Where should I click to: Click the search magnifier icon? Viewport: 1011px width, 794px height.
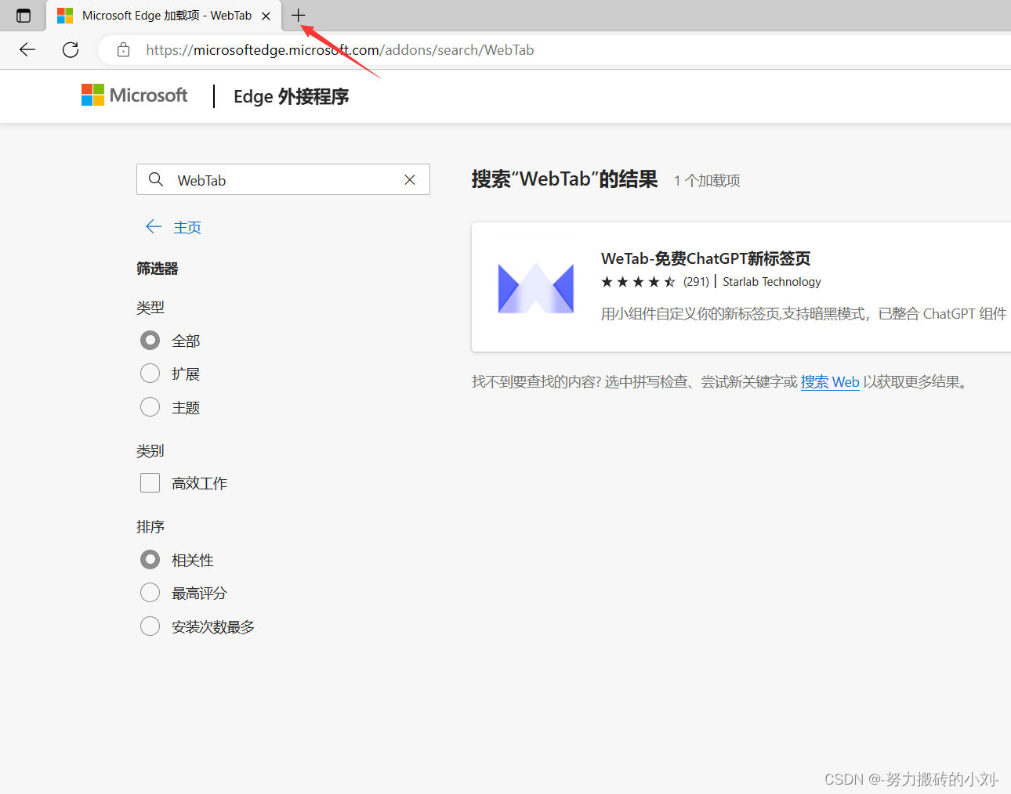[156, 180]
